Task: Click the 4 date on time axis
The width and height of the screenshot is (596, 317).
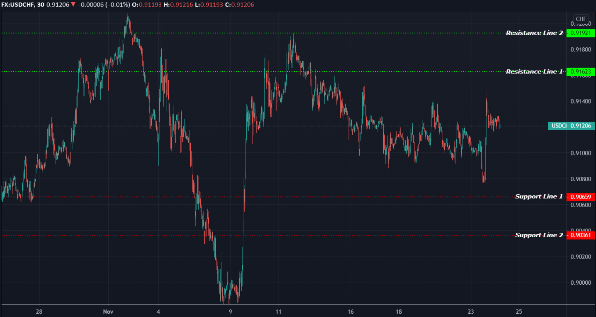Action: coord(158,311)
